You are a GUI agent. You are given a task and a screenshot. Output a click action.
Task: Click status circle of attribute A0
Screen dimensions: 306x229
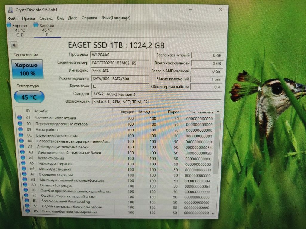point(22,140)
